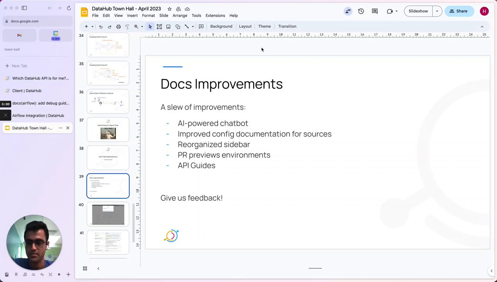Click the browser reload icon
The width and height of the screenshot is (497, 282).
[69, 8]
